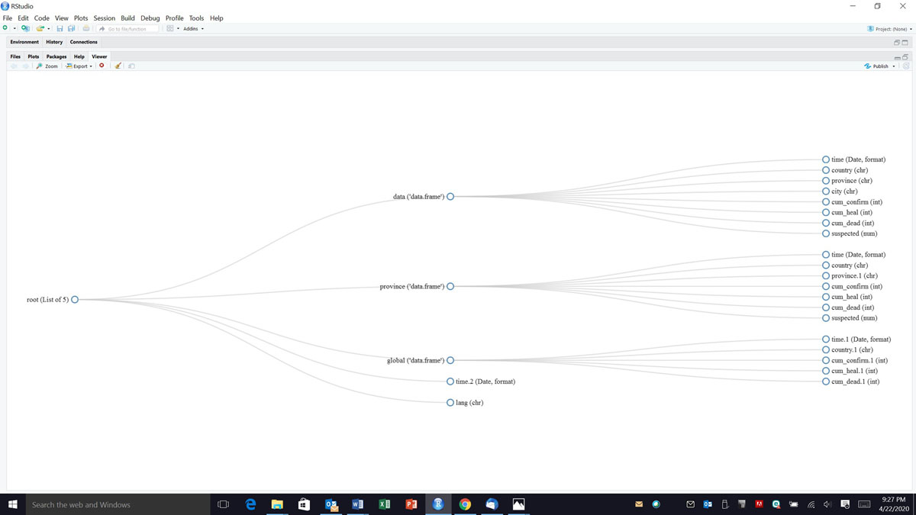Remove current viewer item with red X
This screenshot has height=515, width=916.
pos(102,66)
